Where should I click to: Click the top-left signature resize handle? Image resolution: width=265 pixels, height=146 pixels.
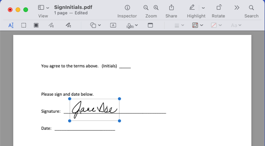pyautogui.click(x=70, y=99)
